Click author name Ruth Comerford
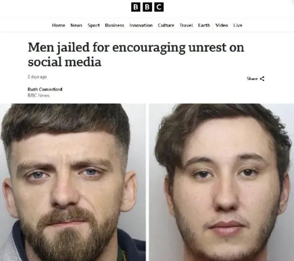This screenshot has width=294, height=261. [45, 89]
